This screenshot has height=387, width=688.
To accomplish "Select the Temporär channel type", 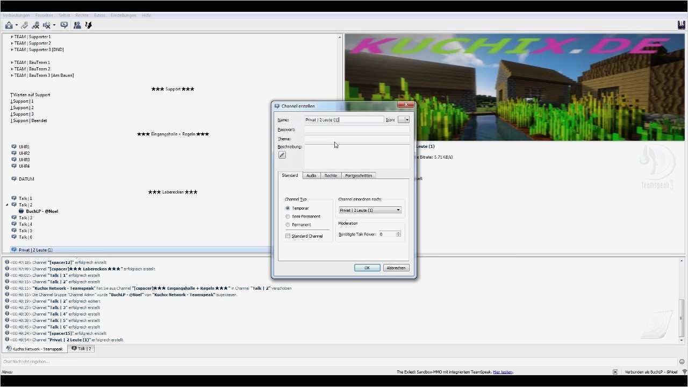I will pos(288,208).
